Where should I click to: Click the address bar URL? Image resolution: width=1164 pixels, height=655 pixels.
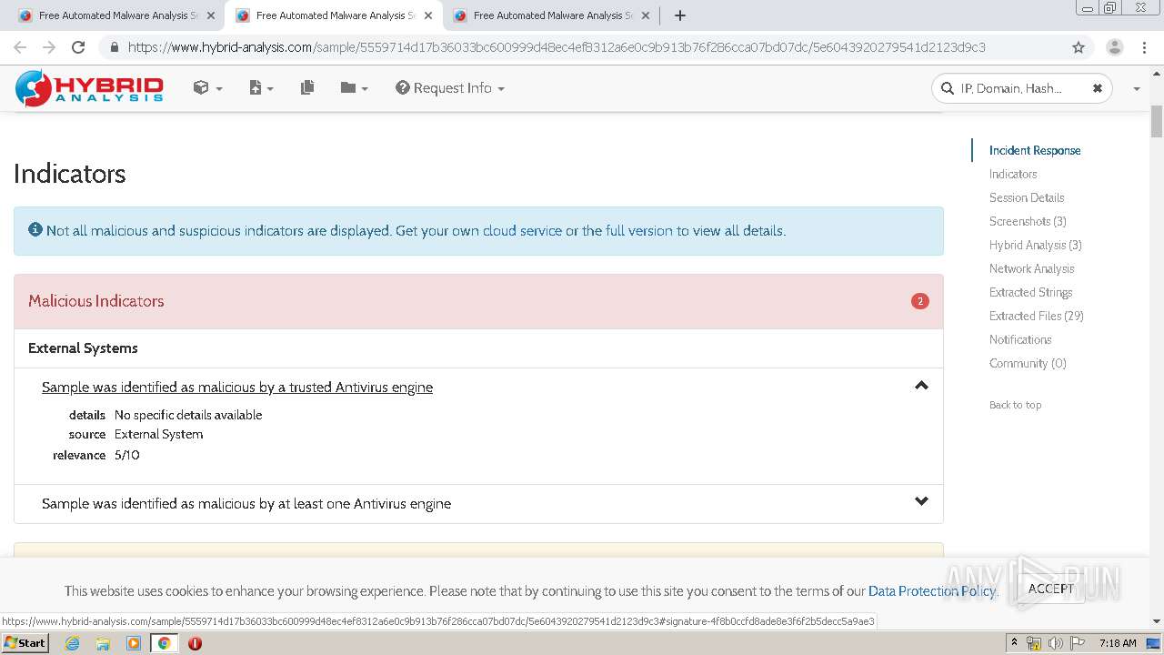[556, 47]
